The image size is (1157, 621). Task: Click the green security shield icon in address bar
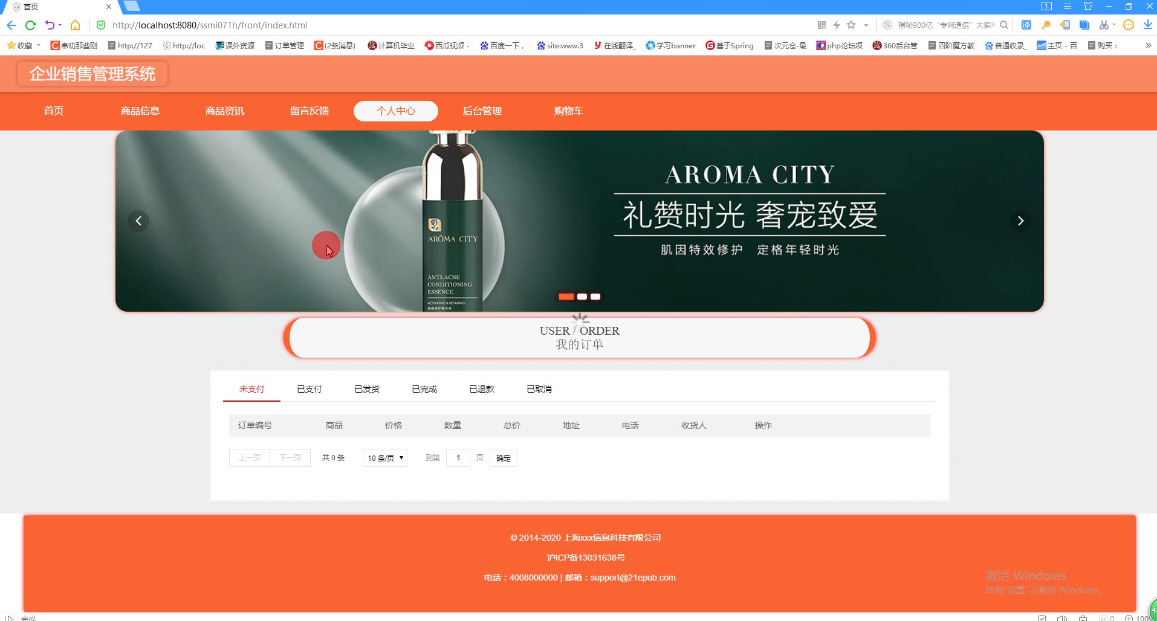[x=101, y=25]
